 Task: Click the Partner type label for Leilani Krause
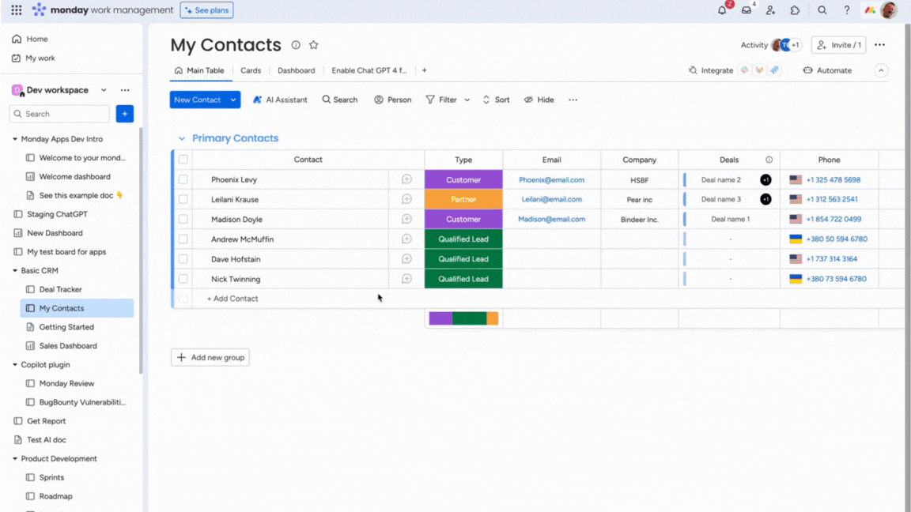[x=463, y=199]
